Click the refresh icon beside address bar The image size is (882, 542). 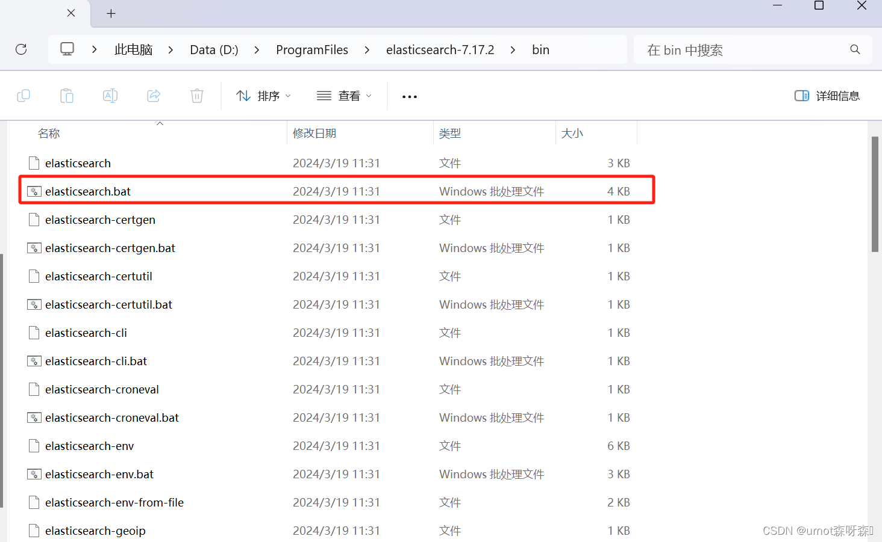[21, 49]
